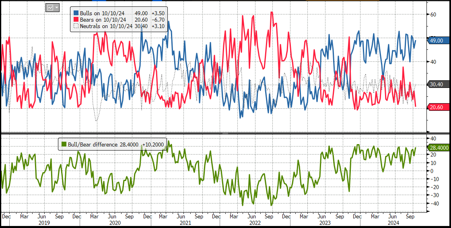Click the 2019 year label on time axis
The height and width of the screenshot is (228, 451).
tap(44, 222)
